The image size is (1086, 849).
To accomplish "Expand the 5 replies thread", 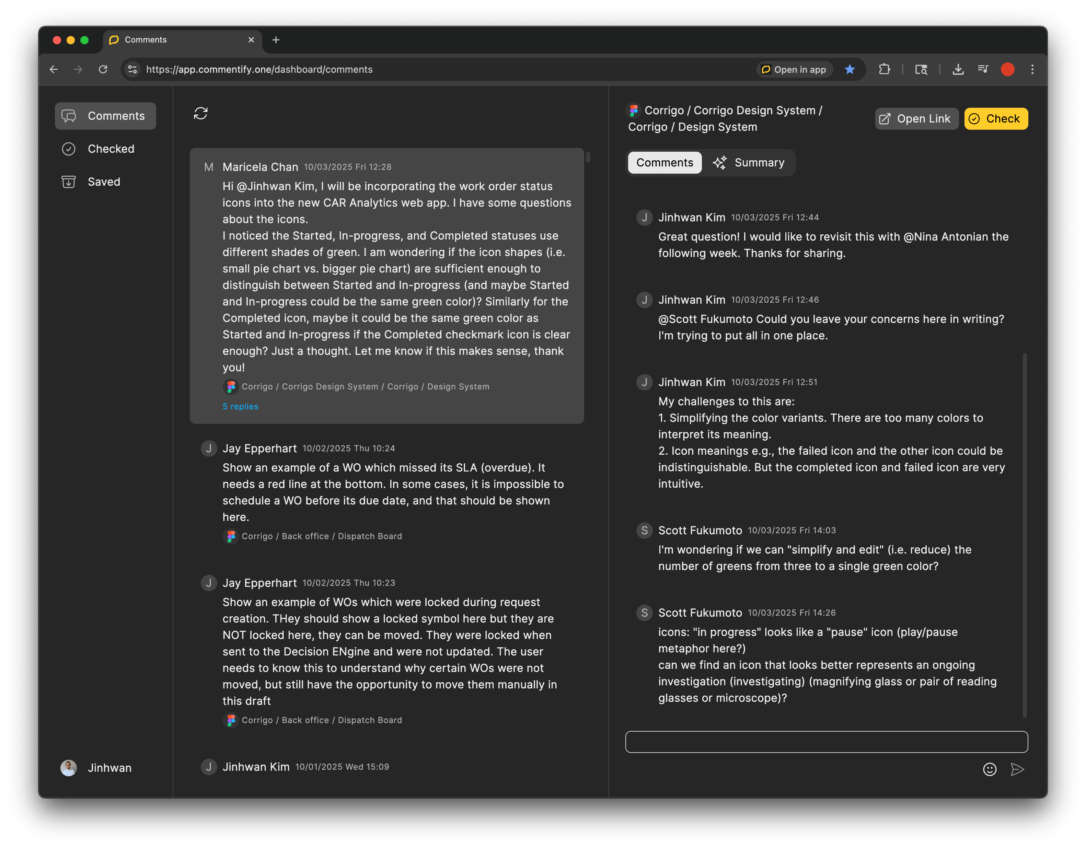I will point(240,406).
